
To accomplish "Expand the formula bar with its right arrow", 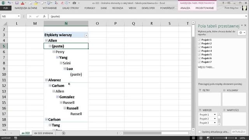I will [246, 16].
